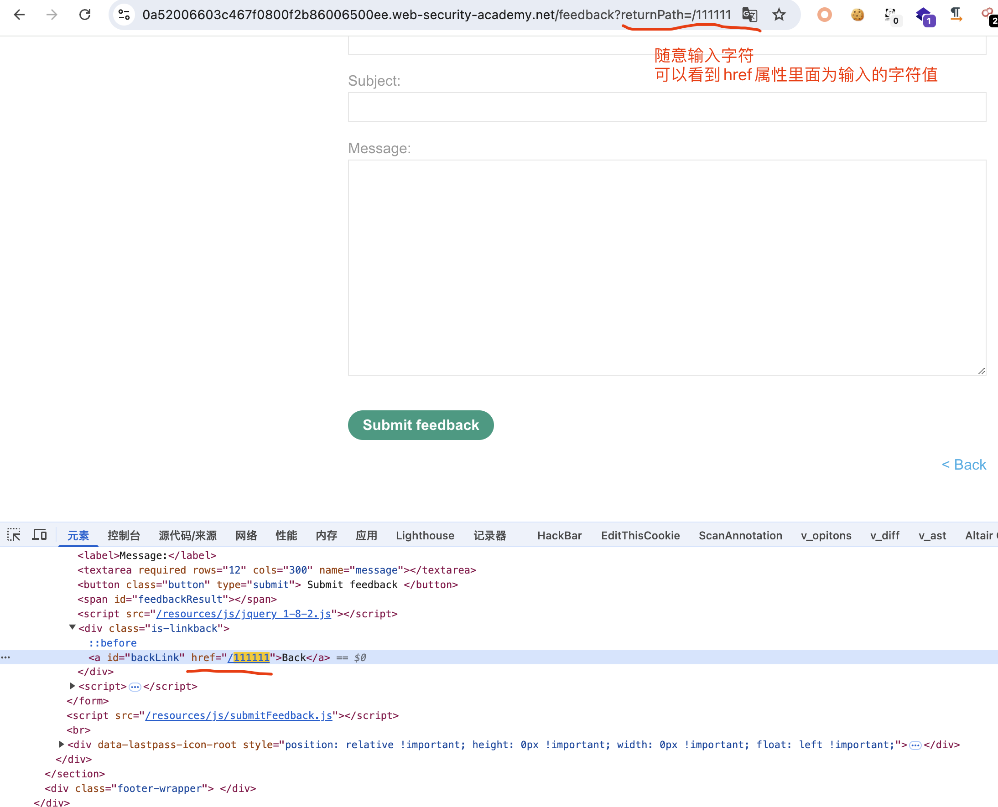Activate the DevTools element picker icon
Image resolution: width=998 pixels, height=807 pixels.
[x=14, y=535]
